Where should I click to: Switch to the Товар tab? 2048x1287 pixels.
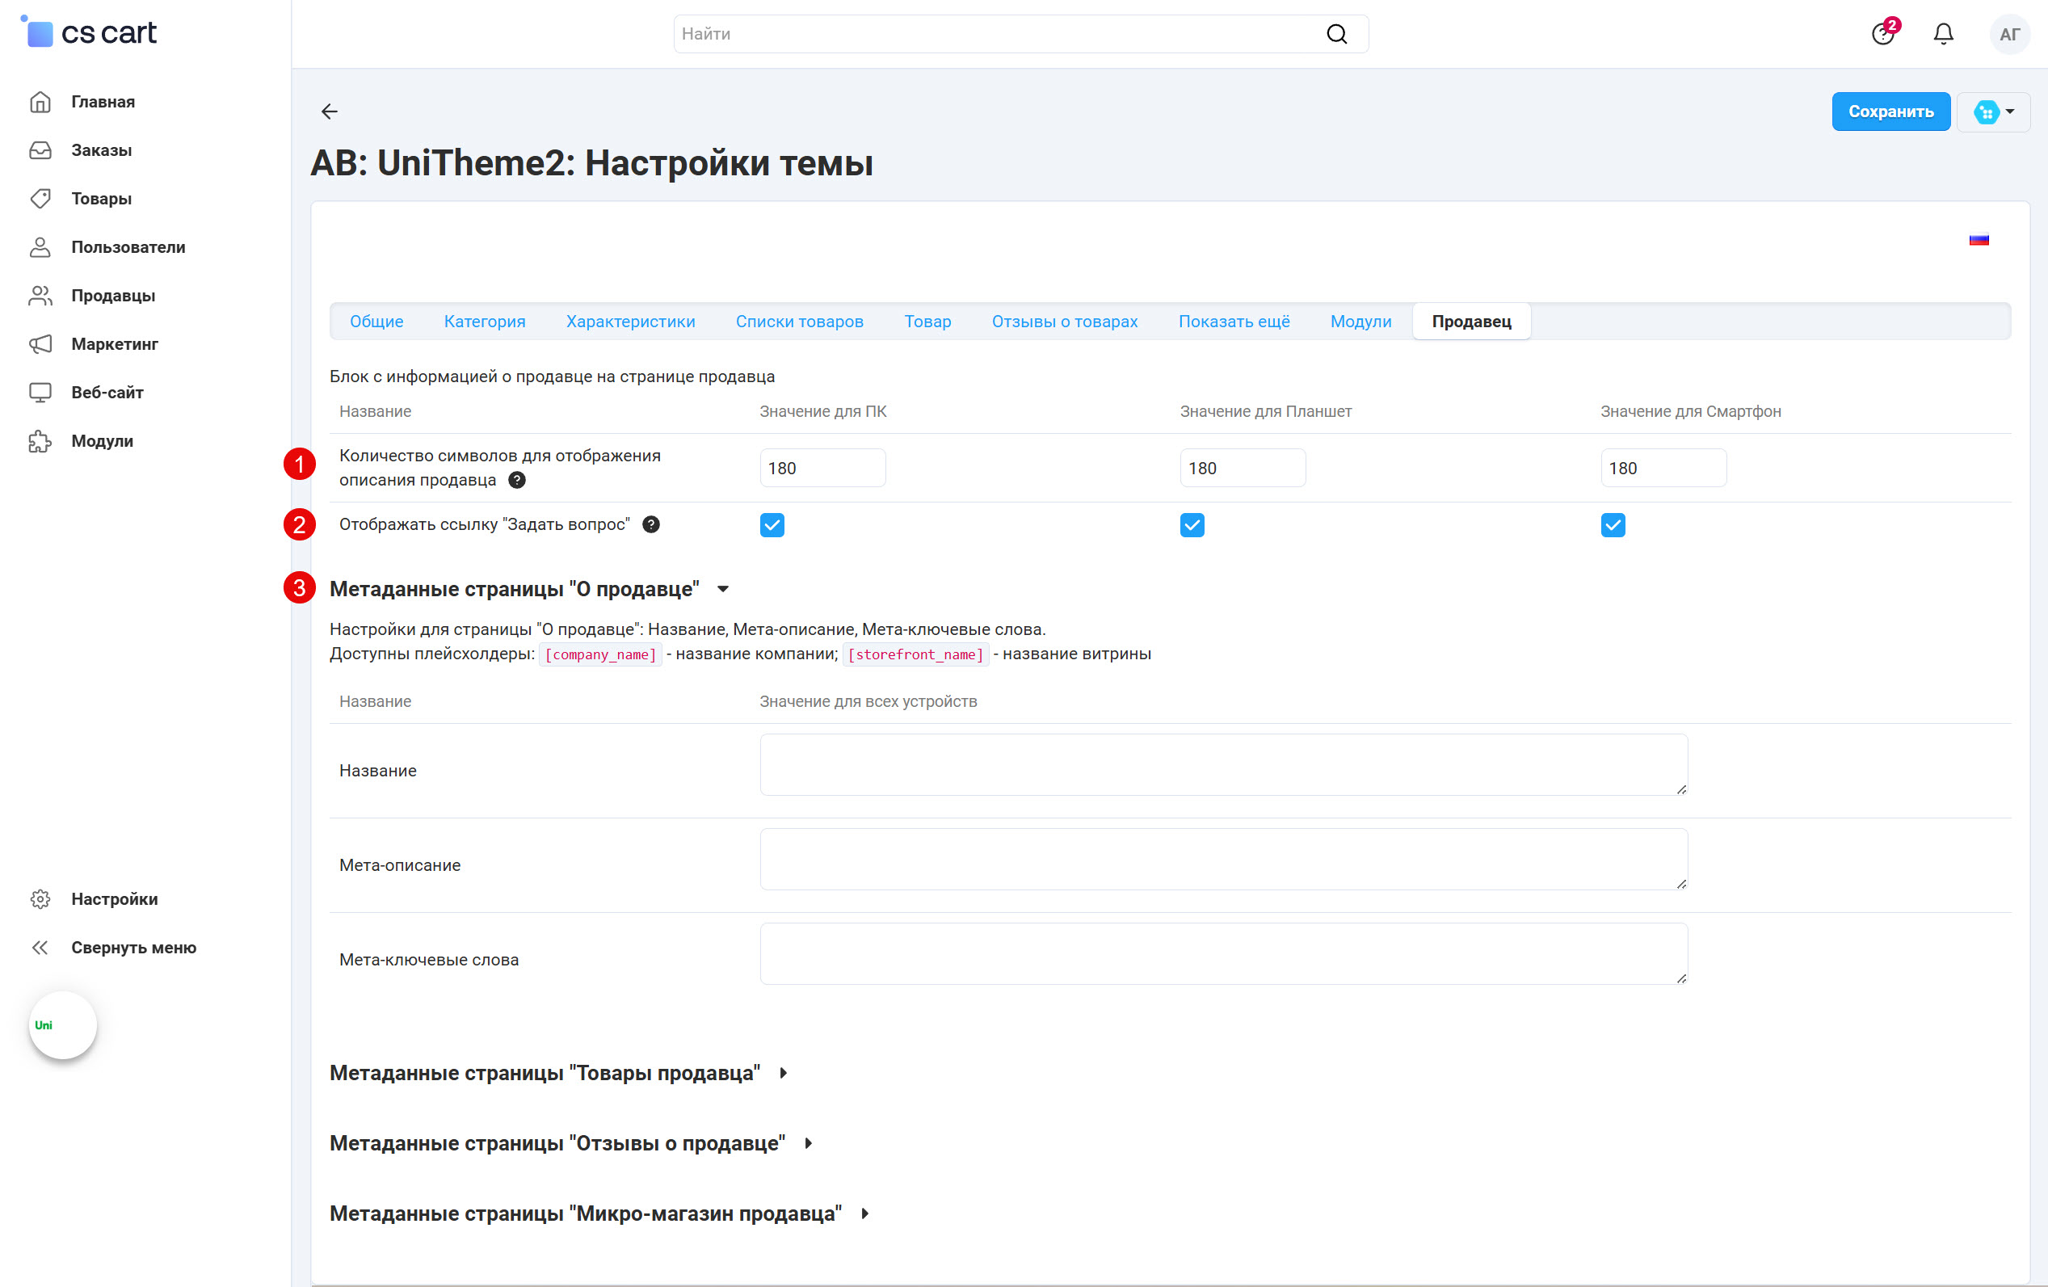928,322
